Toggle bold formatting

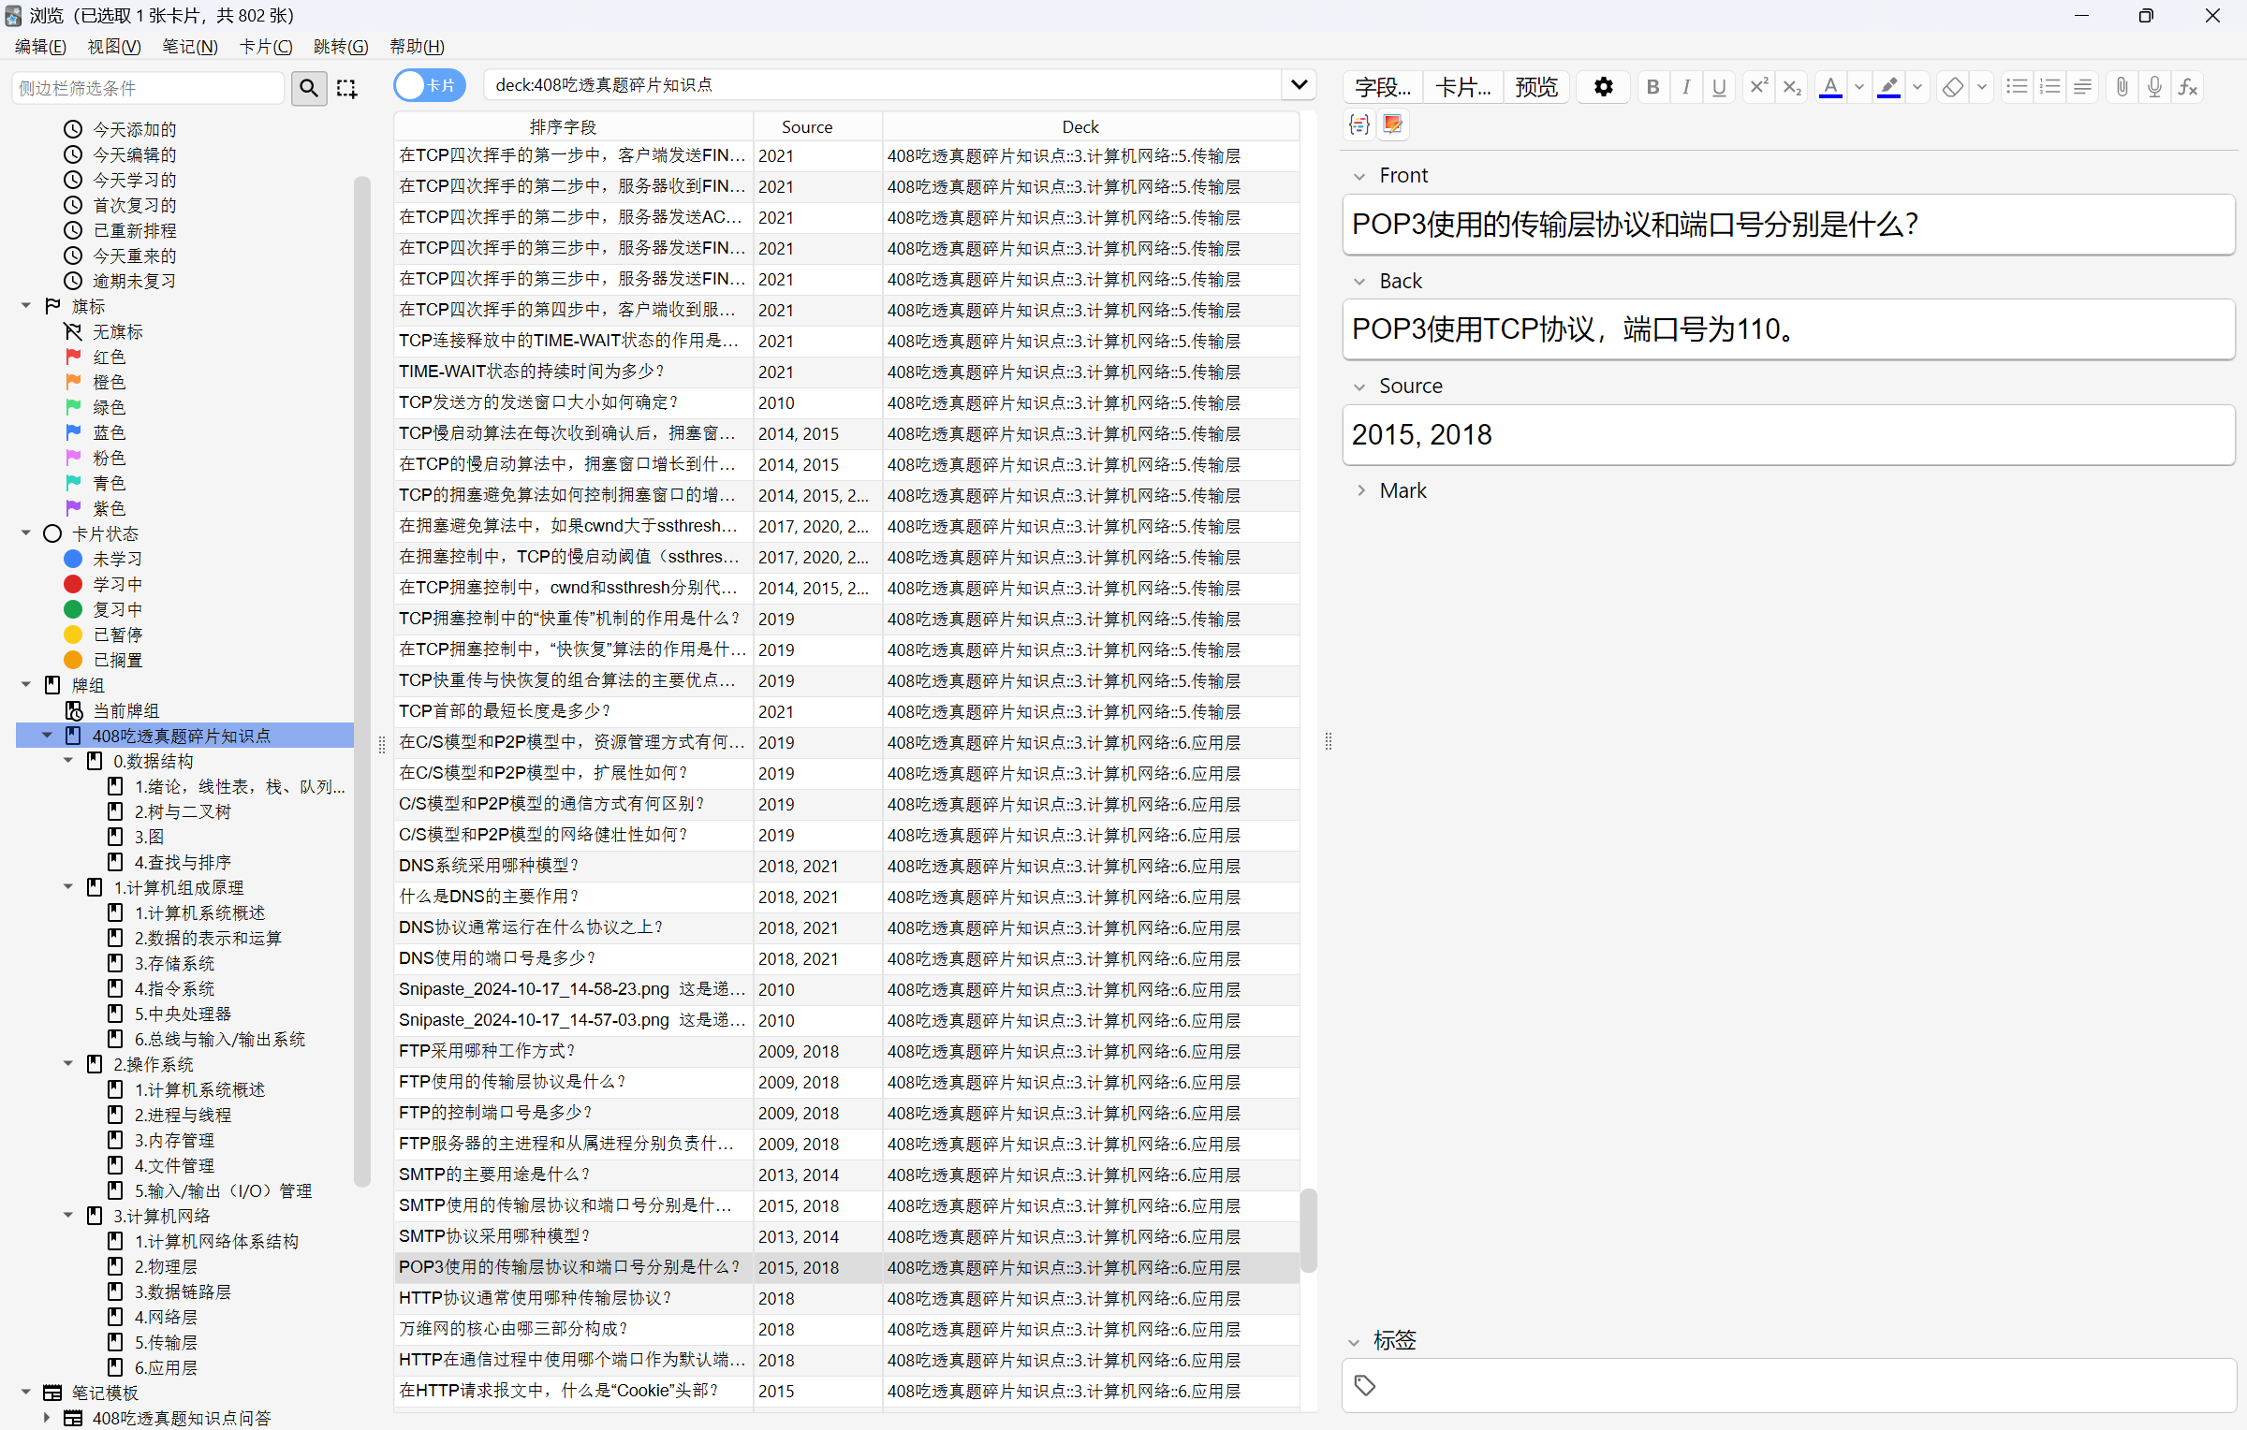click(x=1652, y=87)
